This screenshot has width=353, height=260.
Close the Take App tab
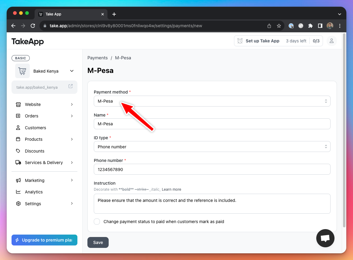click(x=103, y=14)
